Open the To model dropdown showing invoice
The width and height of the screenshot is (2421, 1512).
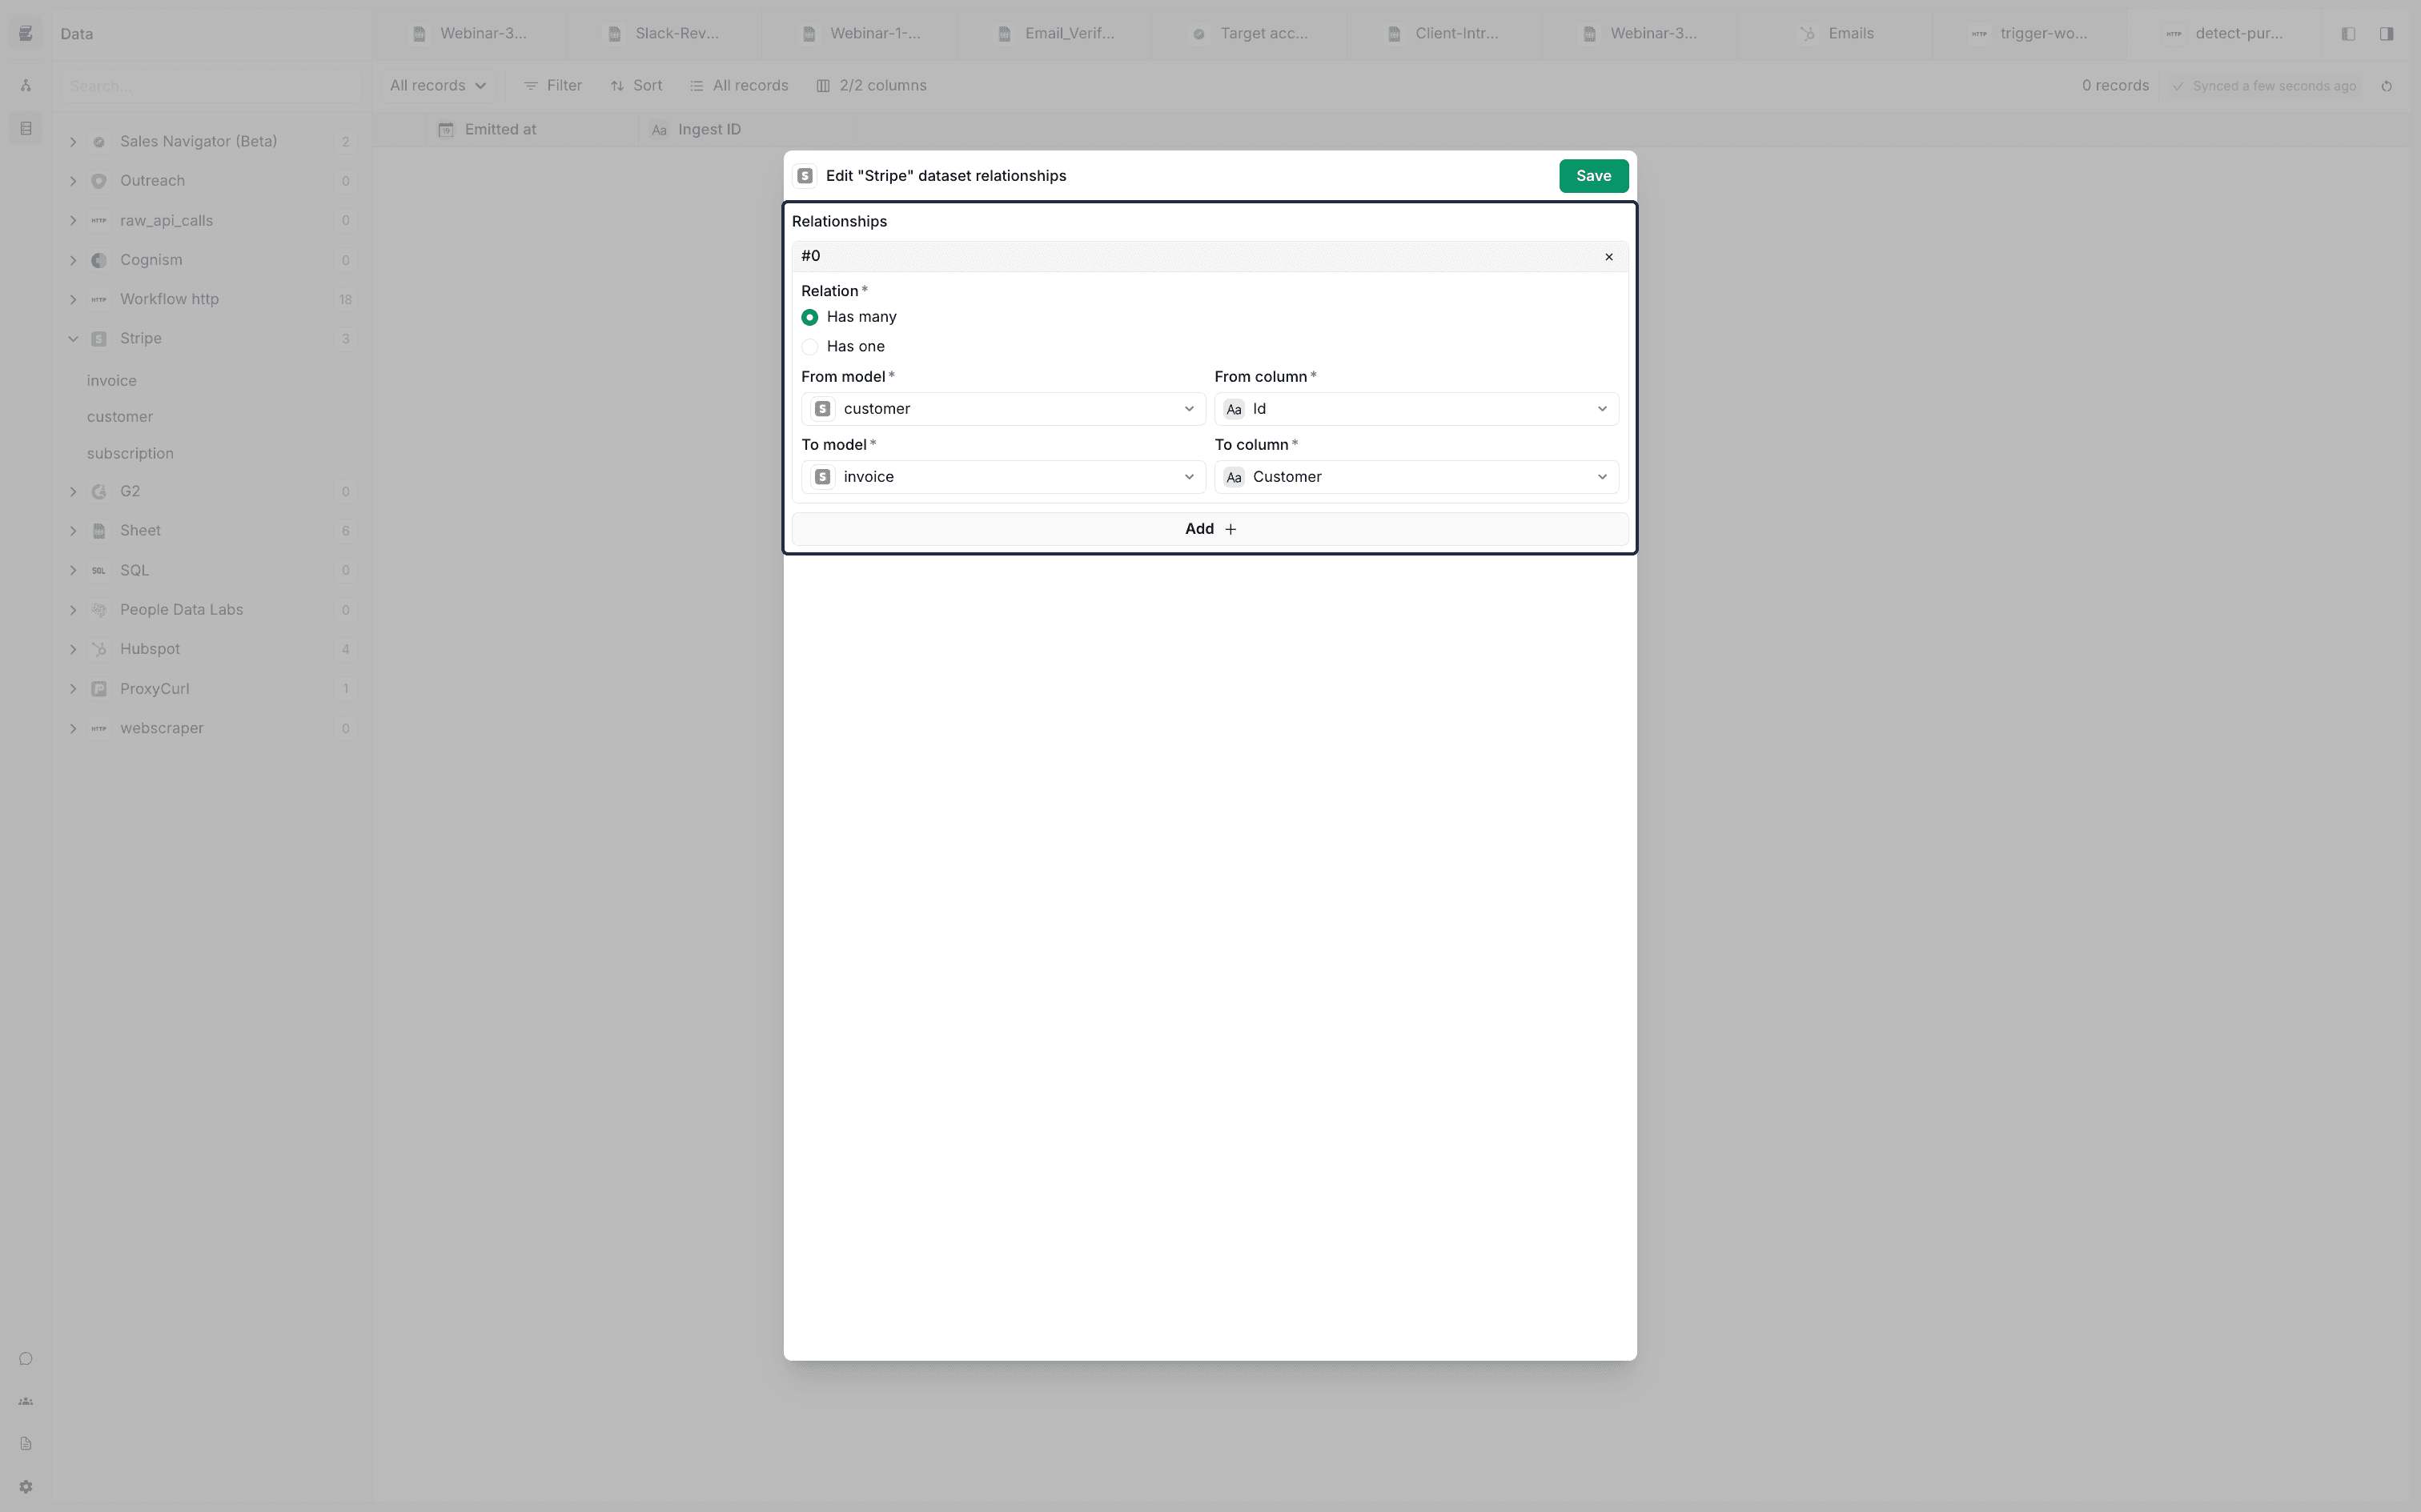1003,477
